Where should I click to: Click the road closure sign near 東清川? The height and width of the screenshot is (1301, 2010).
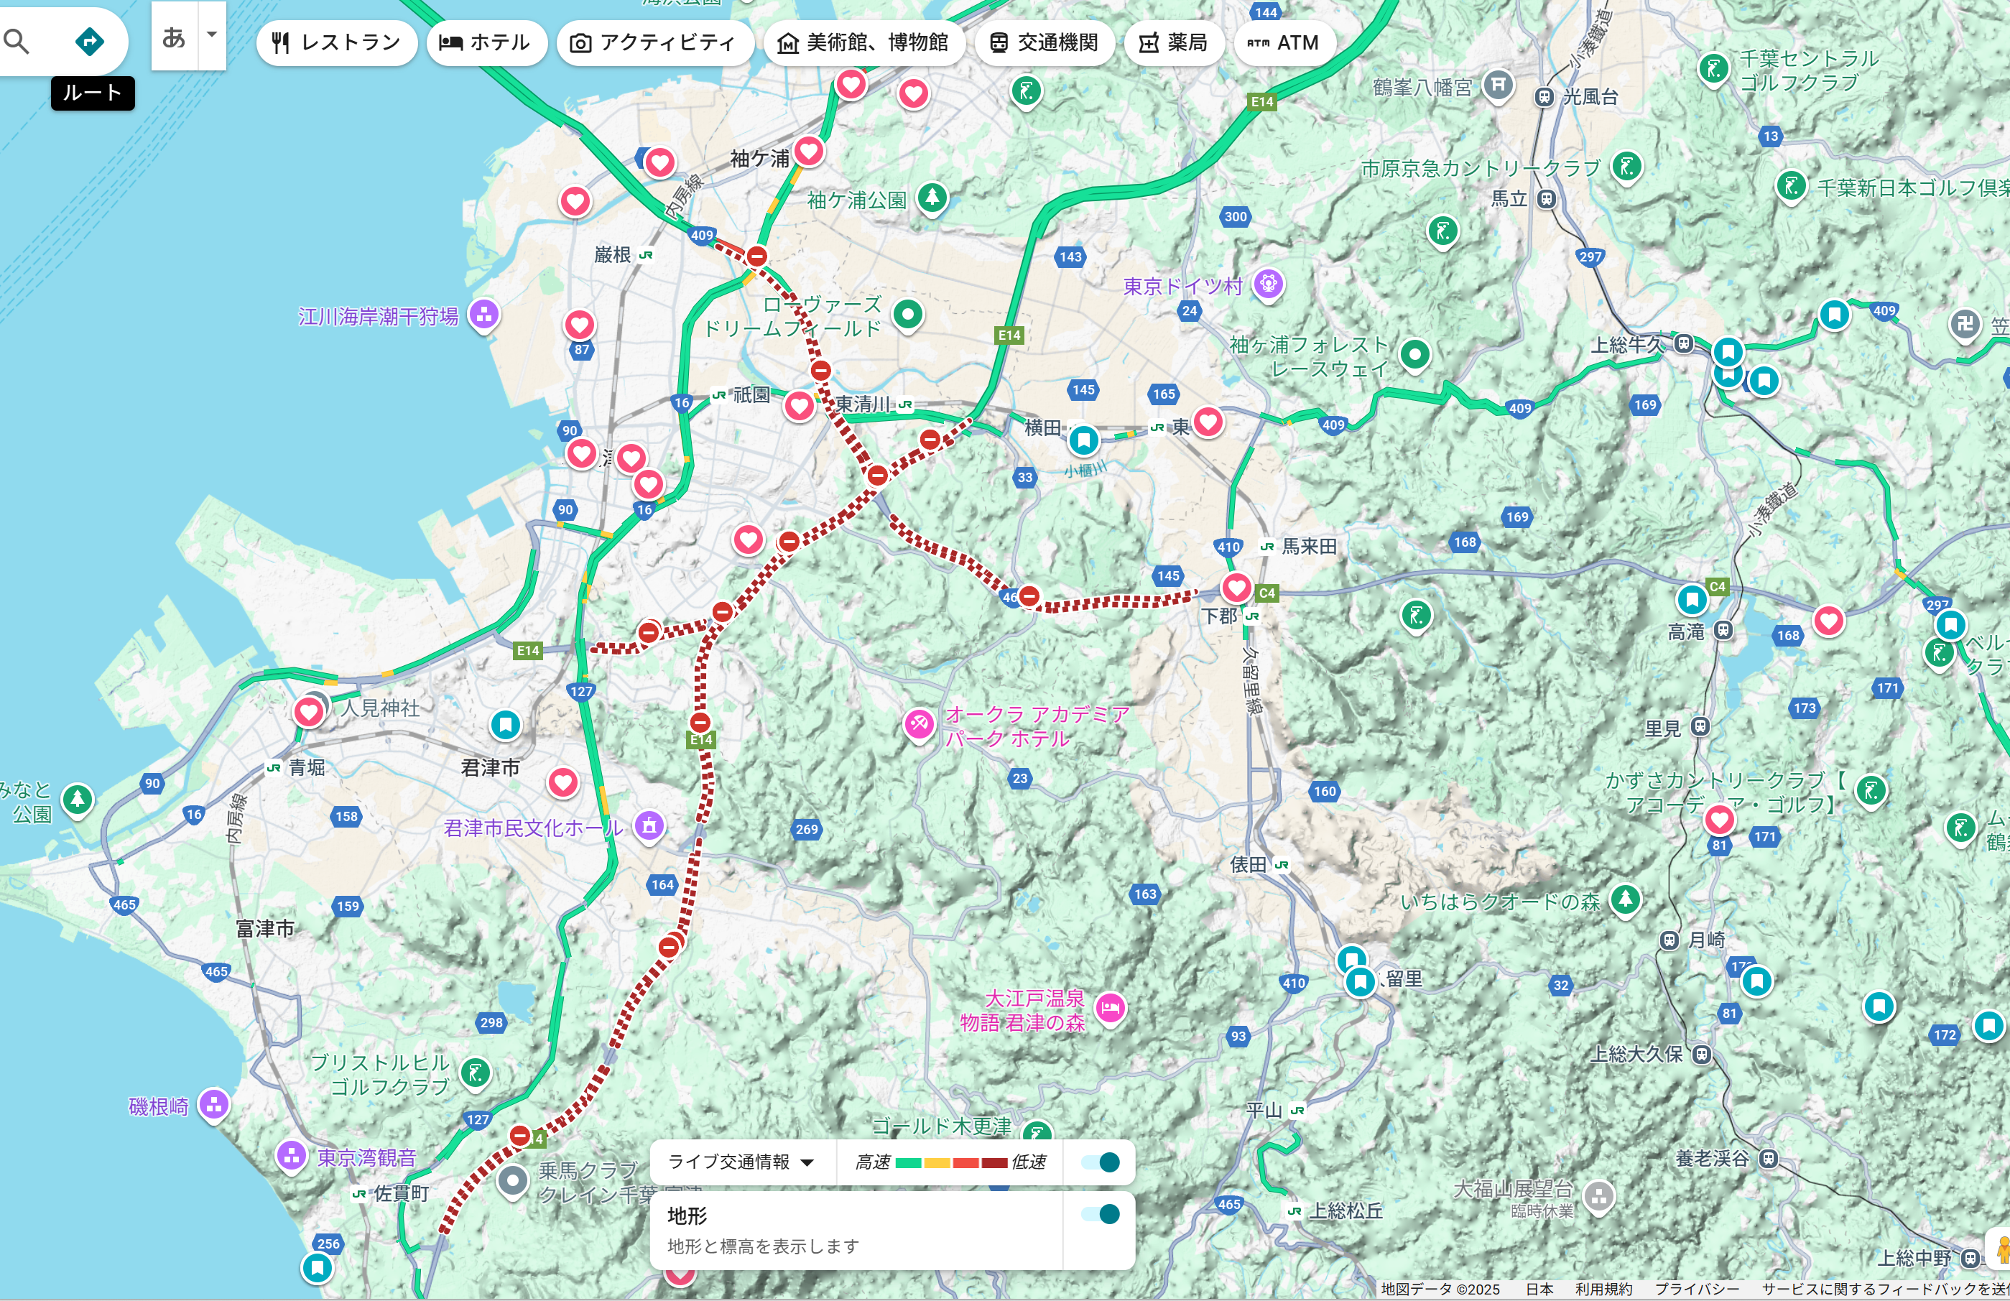pyautogui.click(x=821, y=370)
